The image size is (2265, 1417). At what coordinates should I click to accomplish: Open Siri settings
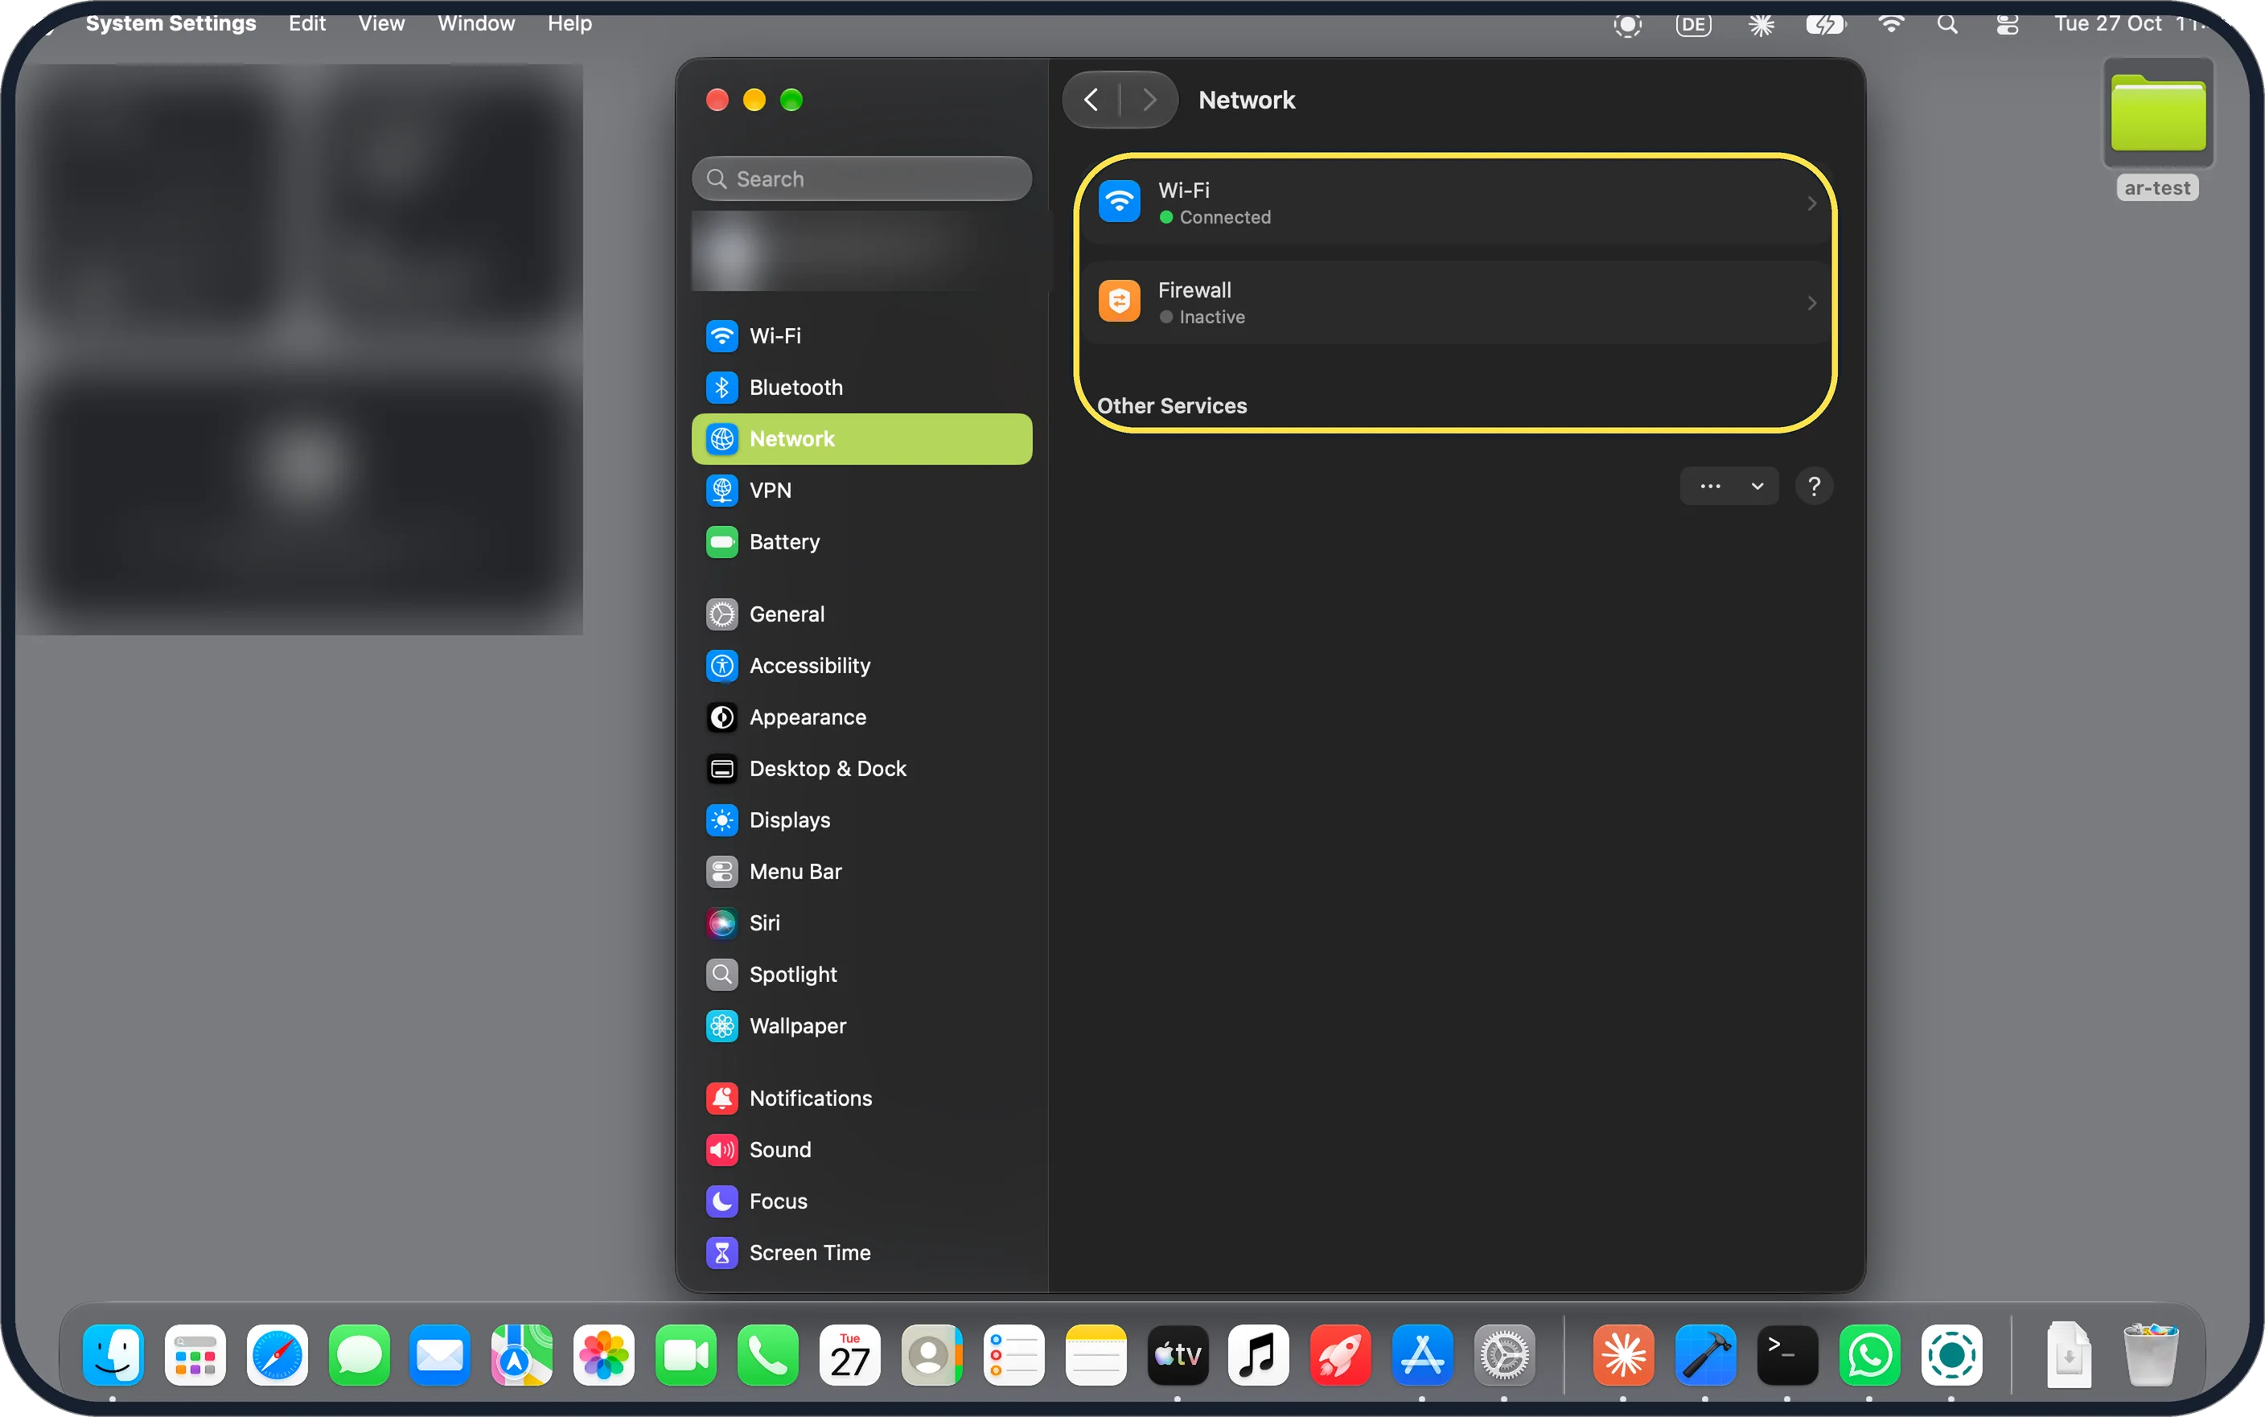861,923
